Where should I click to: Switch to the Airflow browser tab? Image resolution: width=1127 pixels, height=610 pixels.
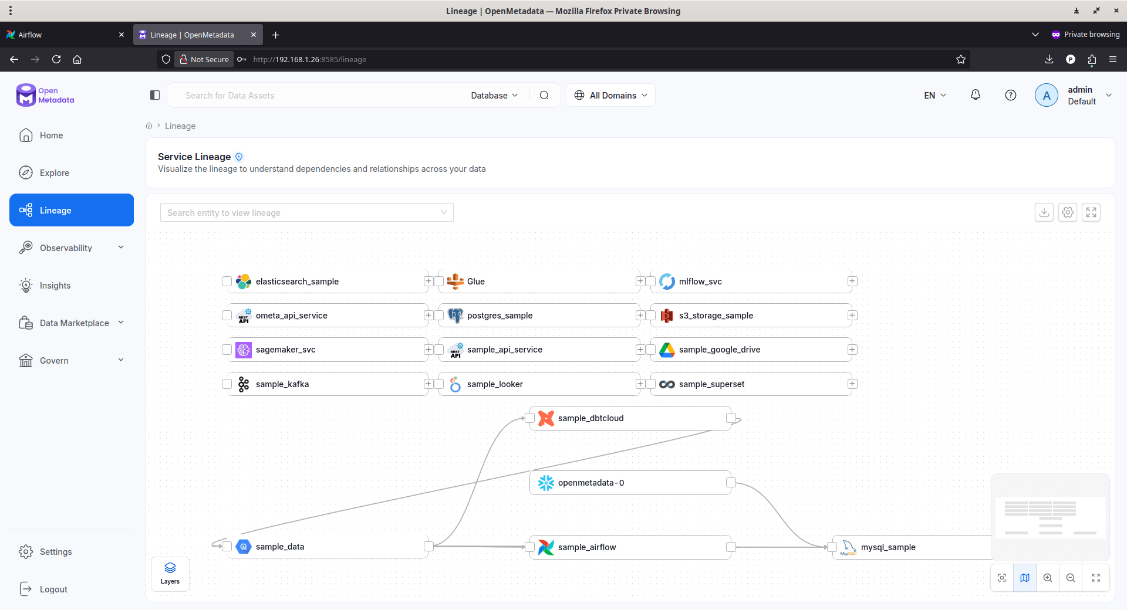[65, 35]
